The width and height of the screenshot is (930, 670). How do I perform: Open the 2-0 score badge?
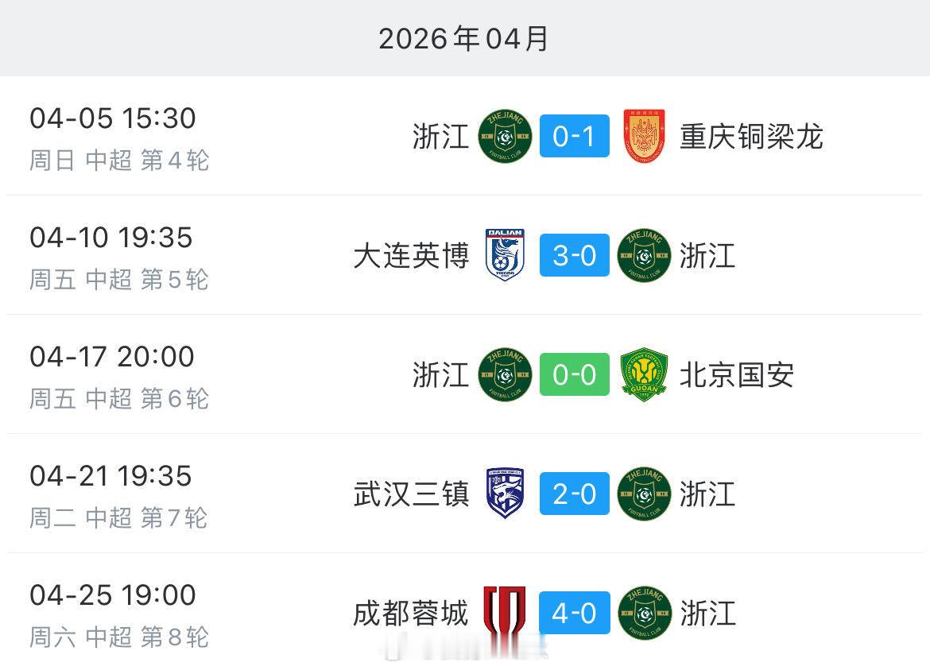[574, 494]
